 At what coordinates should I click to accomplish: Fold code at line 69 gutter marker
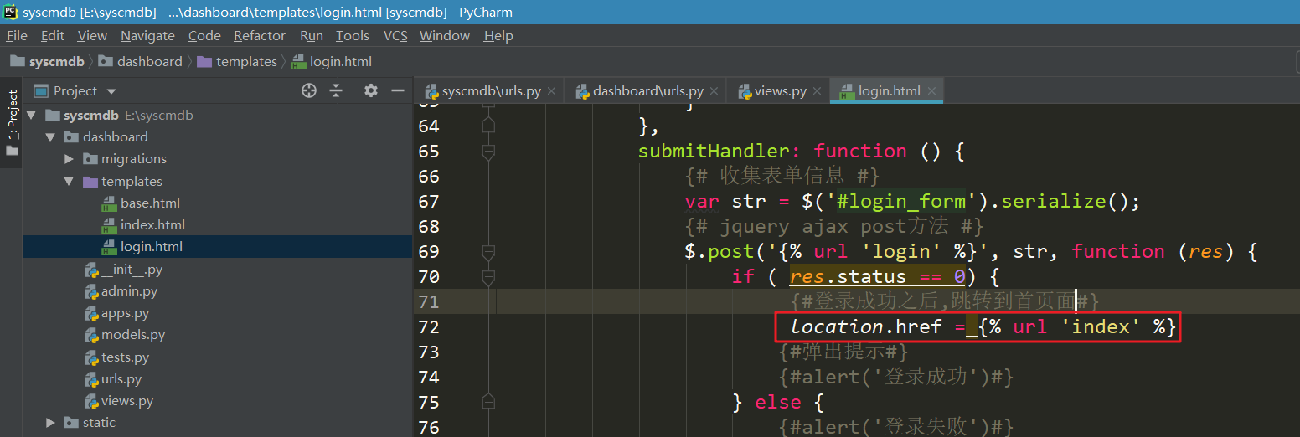[x=488, y=251]
